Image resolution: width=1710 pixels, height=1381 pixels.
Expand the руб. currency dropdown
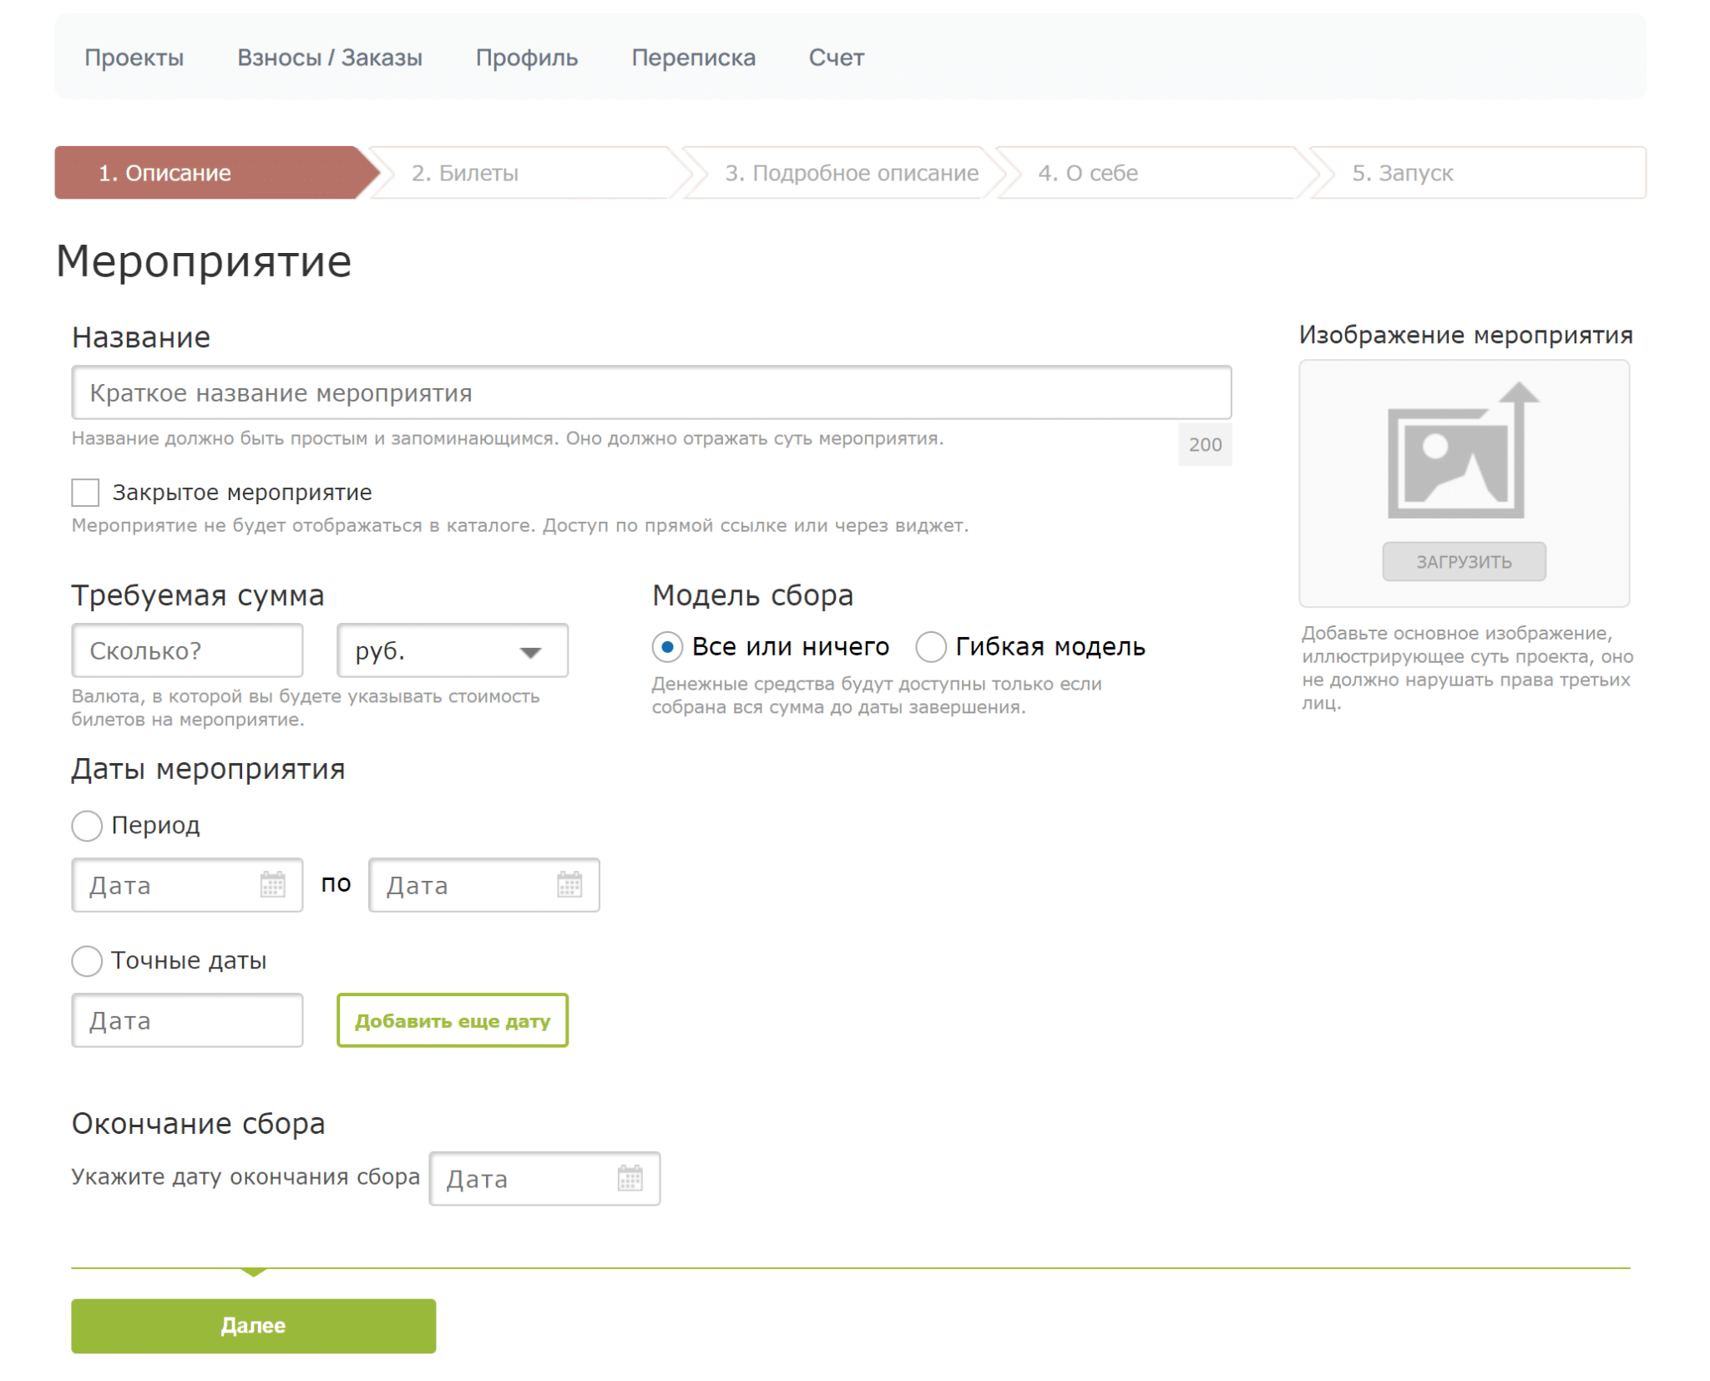click(x=452, y=650)
